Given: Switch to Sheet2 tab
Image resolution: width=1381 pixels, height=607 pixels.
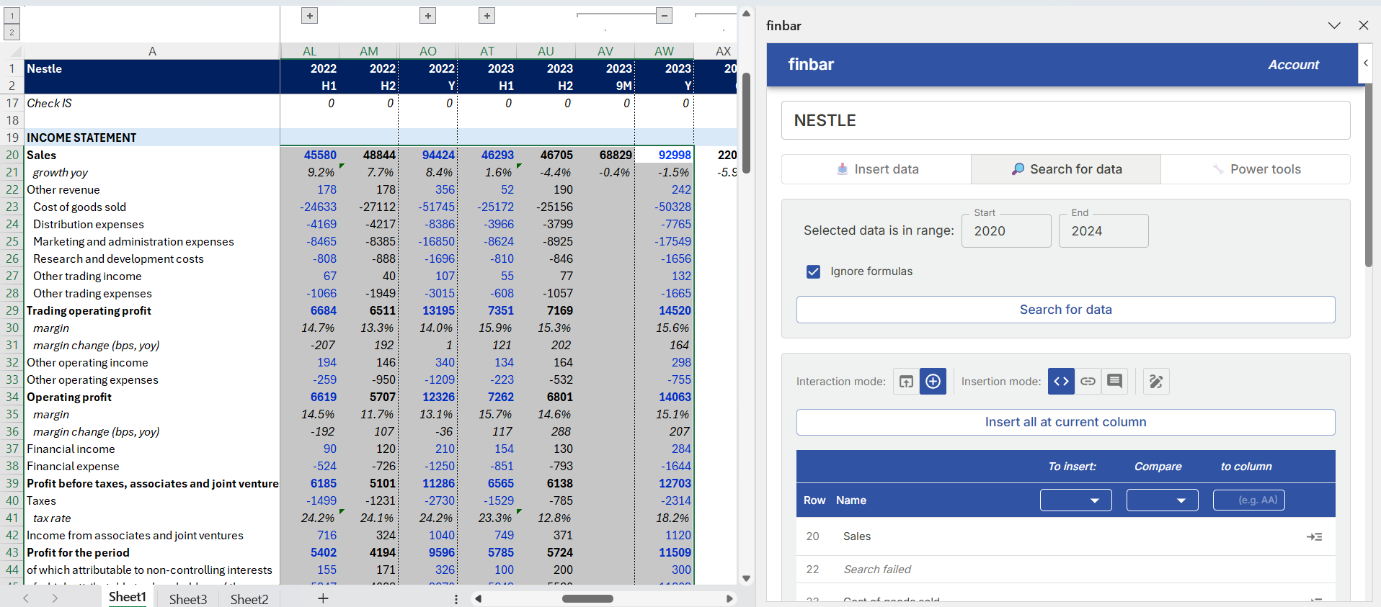Looking at the screenshot, I should pyautogui.click(x=249, y=598).
